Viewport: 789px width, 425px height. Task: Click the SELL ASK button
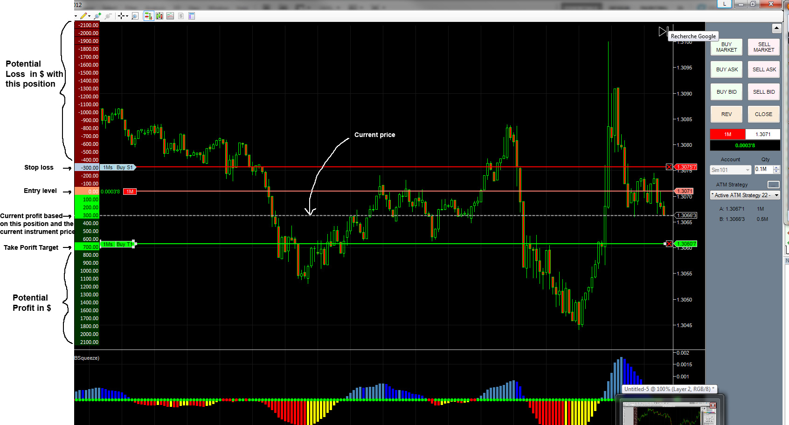pyautogui.click(x=764, y=69)
